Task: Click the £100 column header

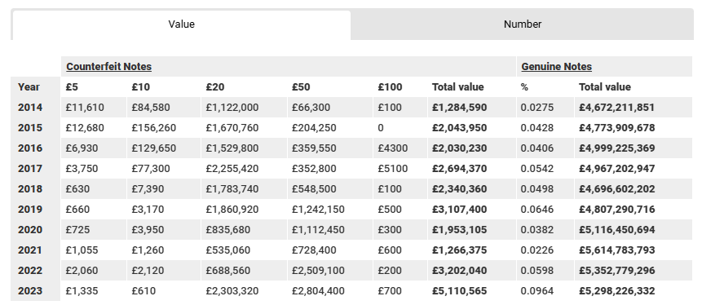Action: tap(390, 87)
